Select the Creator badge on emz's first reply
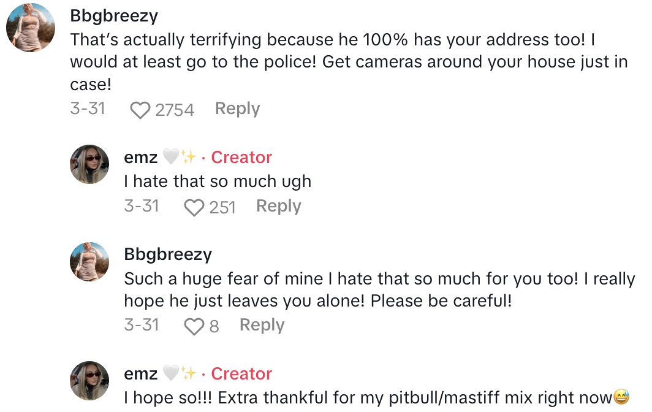Viewport: 652px width, 412px height. click(x=241, y=158)
